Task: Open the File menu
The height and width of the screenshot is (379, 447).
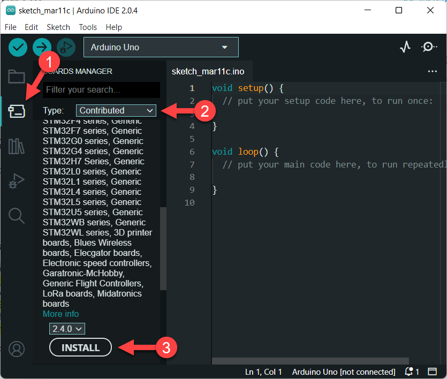Action: (11, 27)
